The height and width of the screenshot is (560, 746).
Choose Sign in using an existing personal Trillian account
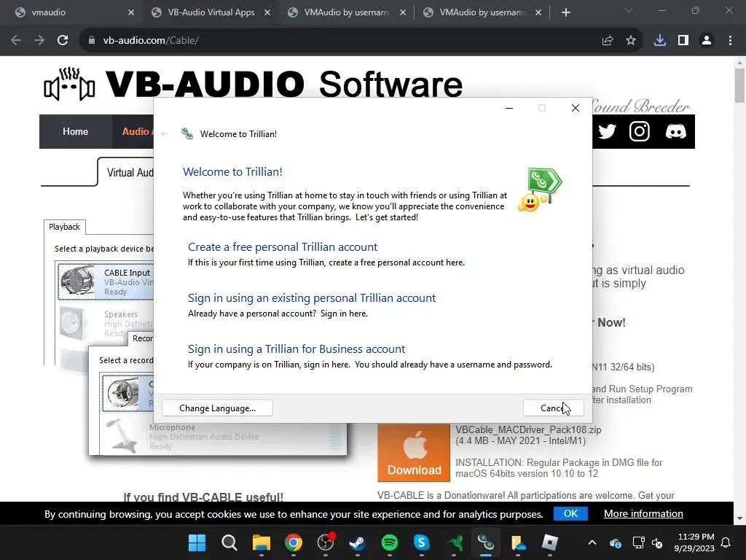pyautogui.click(x=312, y=297)
